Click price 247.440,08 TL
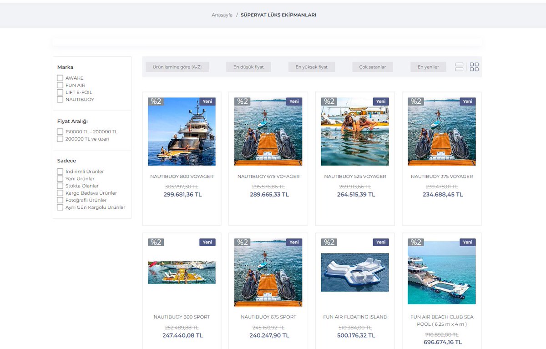The image size is (546, 349). click(x=182, y=335)
